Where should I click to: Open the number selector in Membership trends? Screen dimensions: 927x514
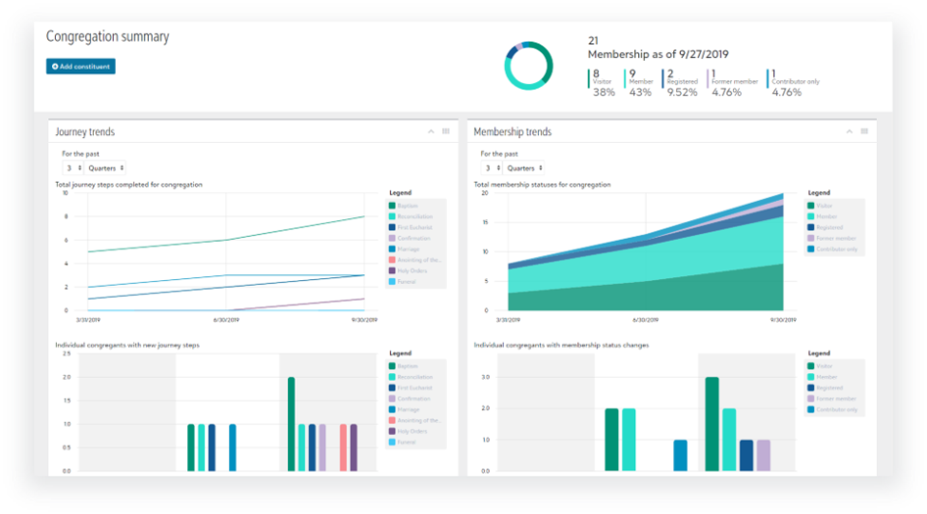492,168
